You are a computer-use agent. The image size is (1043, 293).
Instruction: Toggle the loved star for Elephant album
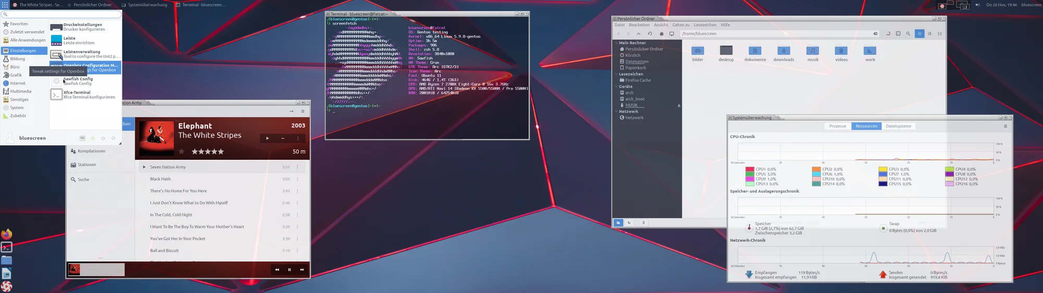181,151
